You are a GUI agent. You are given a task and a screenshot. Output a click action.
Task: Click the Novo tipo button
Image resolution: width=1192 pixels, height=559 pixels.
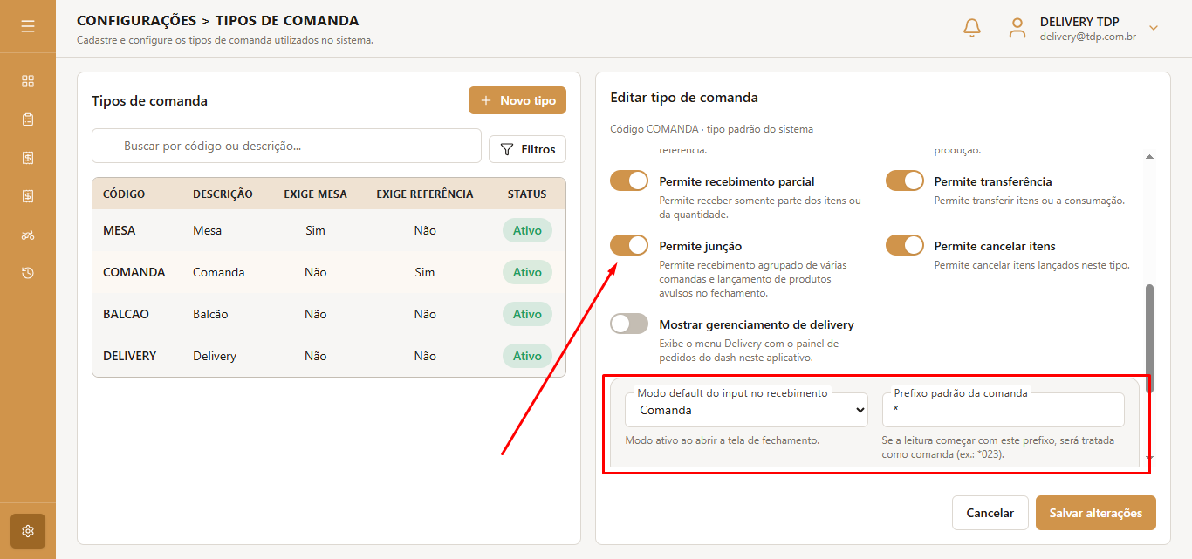click(517, 100)
